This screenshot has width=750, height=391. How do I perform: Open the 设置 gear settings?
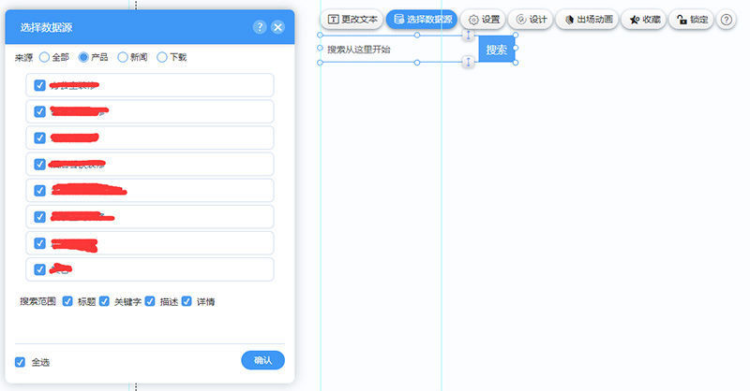(x=485, y=20)
